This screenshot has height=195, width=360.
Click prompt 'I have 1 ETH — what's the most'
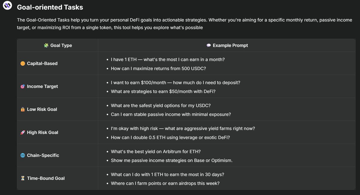168,60
